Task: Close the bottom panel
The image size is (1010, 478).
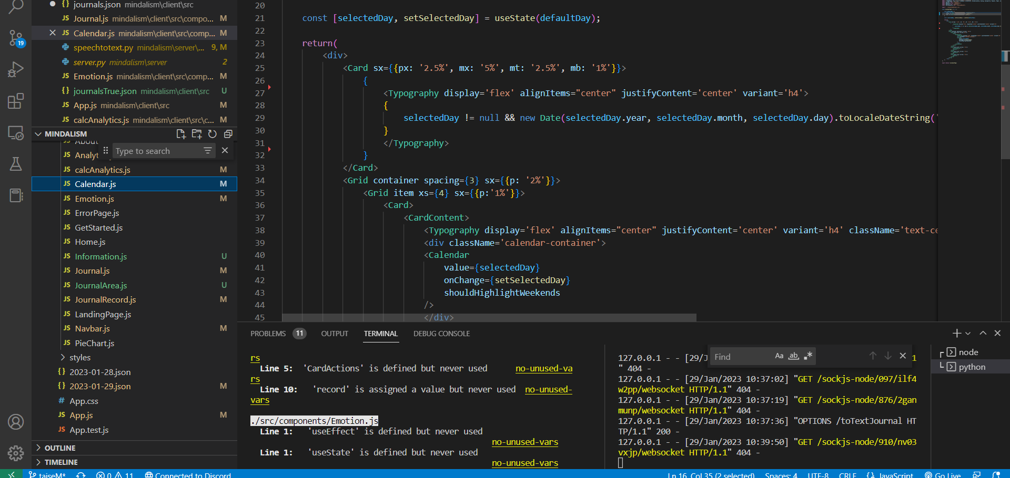Action: [x=997, y=333]
